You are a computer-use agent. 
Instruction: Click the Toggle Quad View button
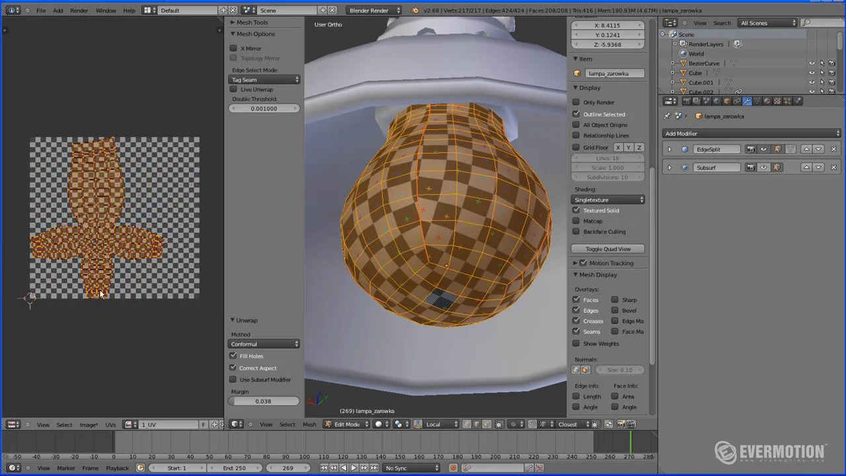[608, 249]
